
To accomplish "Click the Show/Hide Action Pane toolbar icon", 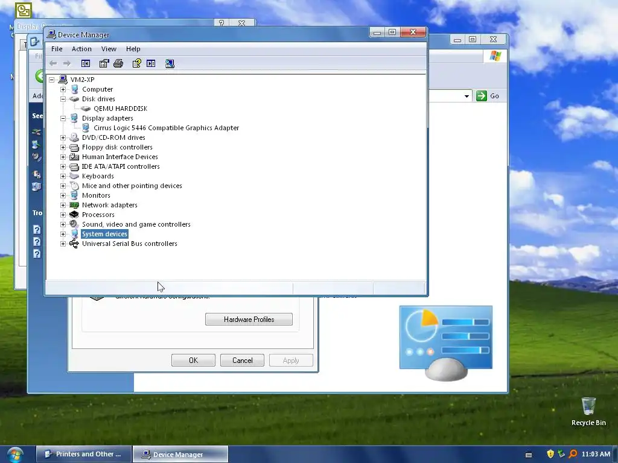I will 151,63.
